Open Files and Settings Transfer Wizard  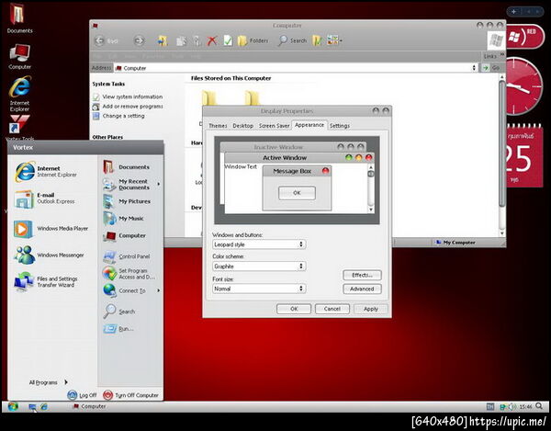coord(46,282)
